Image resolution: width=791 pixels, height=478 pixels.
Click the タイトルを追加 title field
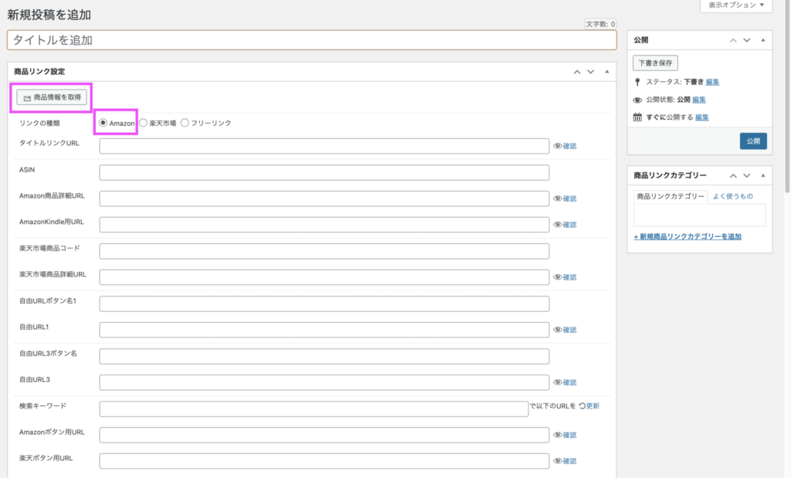312,40
